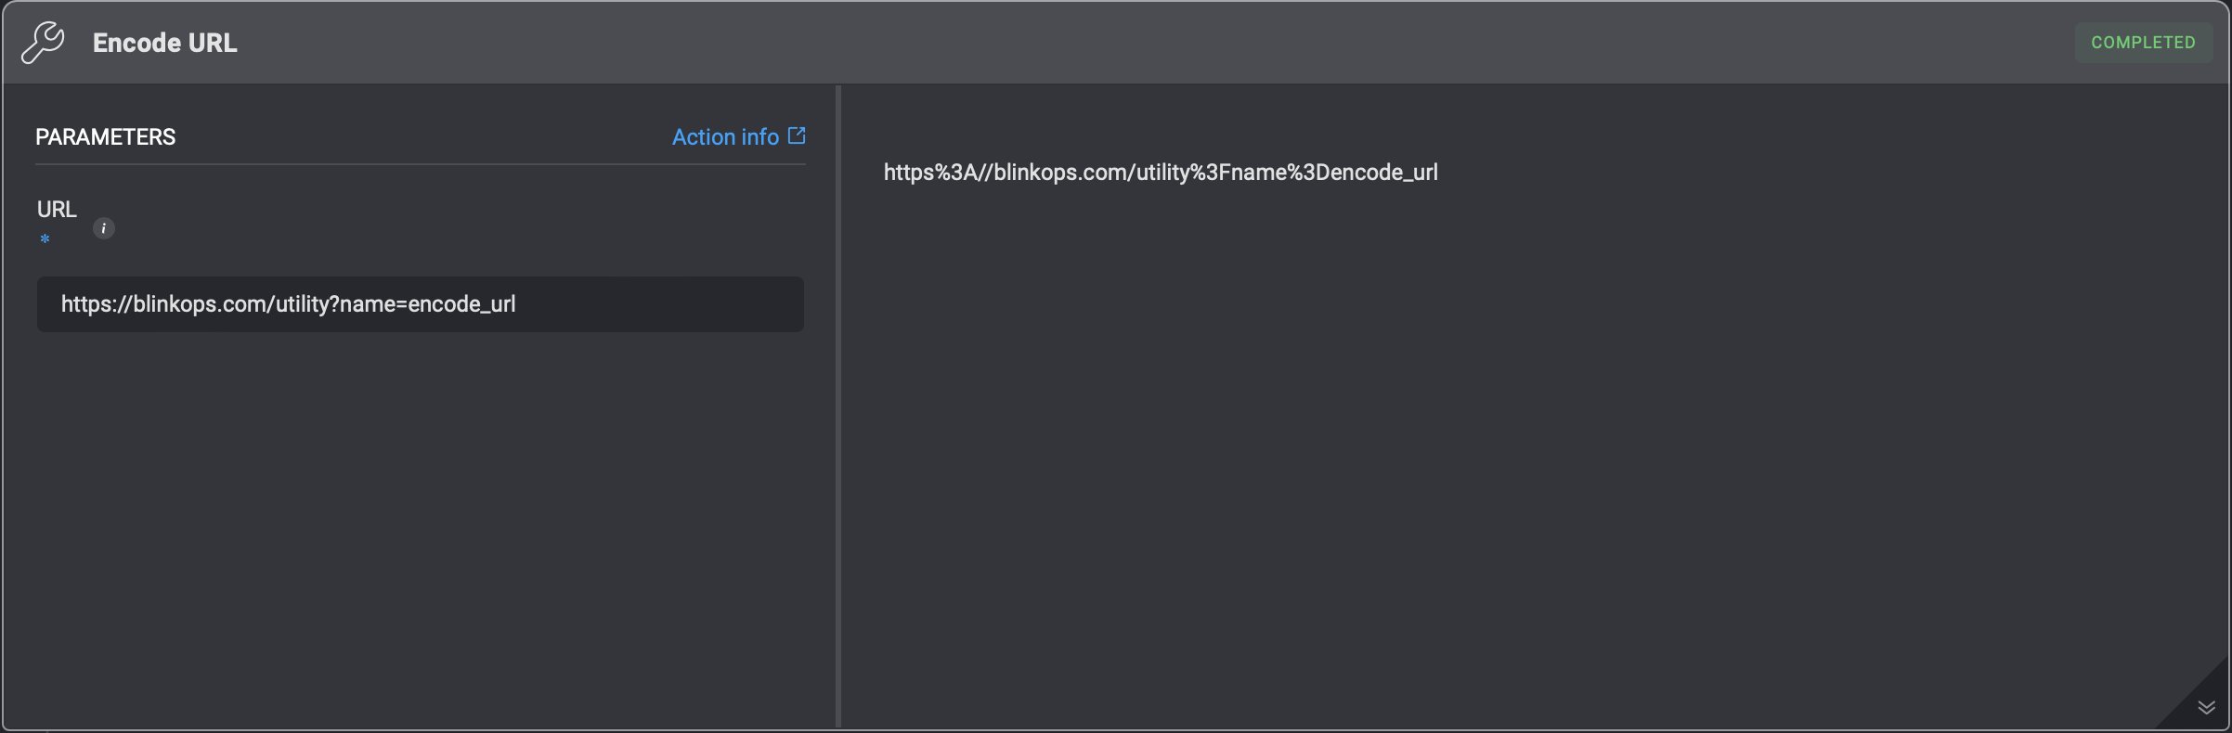
Task: Click the external-link icon next to Action info
Action: (797, 135)
